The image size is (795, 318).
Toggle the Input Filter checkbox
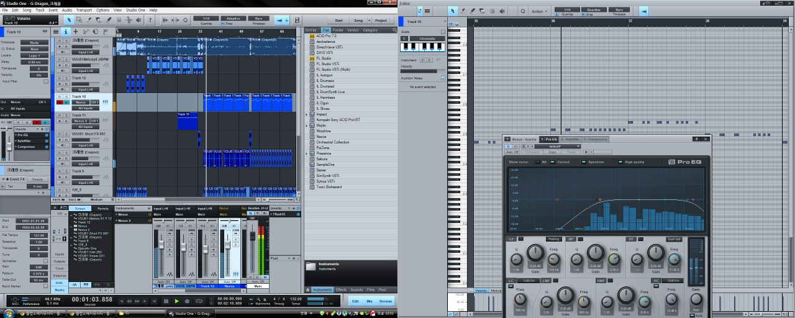46,82
